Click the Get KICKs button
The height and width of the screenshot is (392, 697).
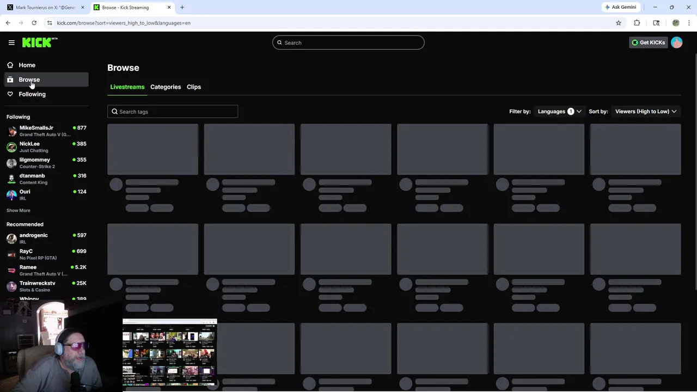(648, 42)
